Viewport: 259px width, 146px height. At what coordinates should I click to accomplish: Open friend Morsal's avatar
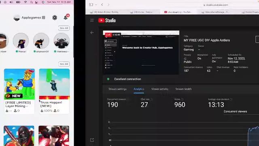point(21,41)
